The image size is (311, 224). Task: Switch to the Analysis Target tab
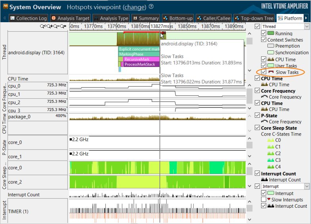click(70, 18)
